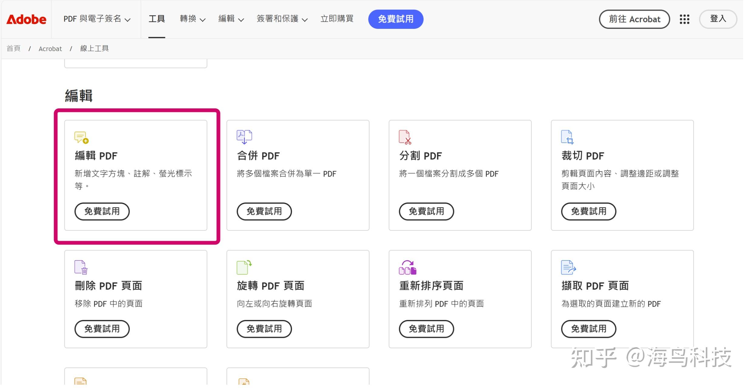The image size is (751, 388).
Task: Click description 向左或向右旋轉頁面
Action: [274, 304]
